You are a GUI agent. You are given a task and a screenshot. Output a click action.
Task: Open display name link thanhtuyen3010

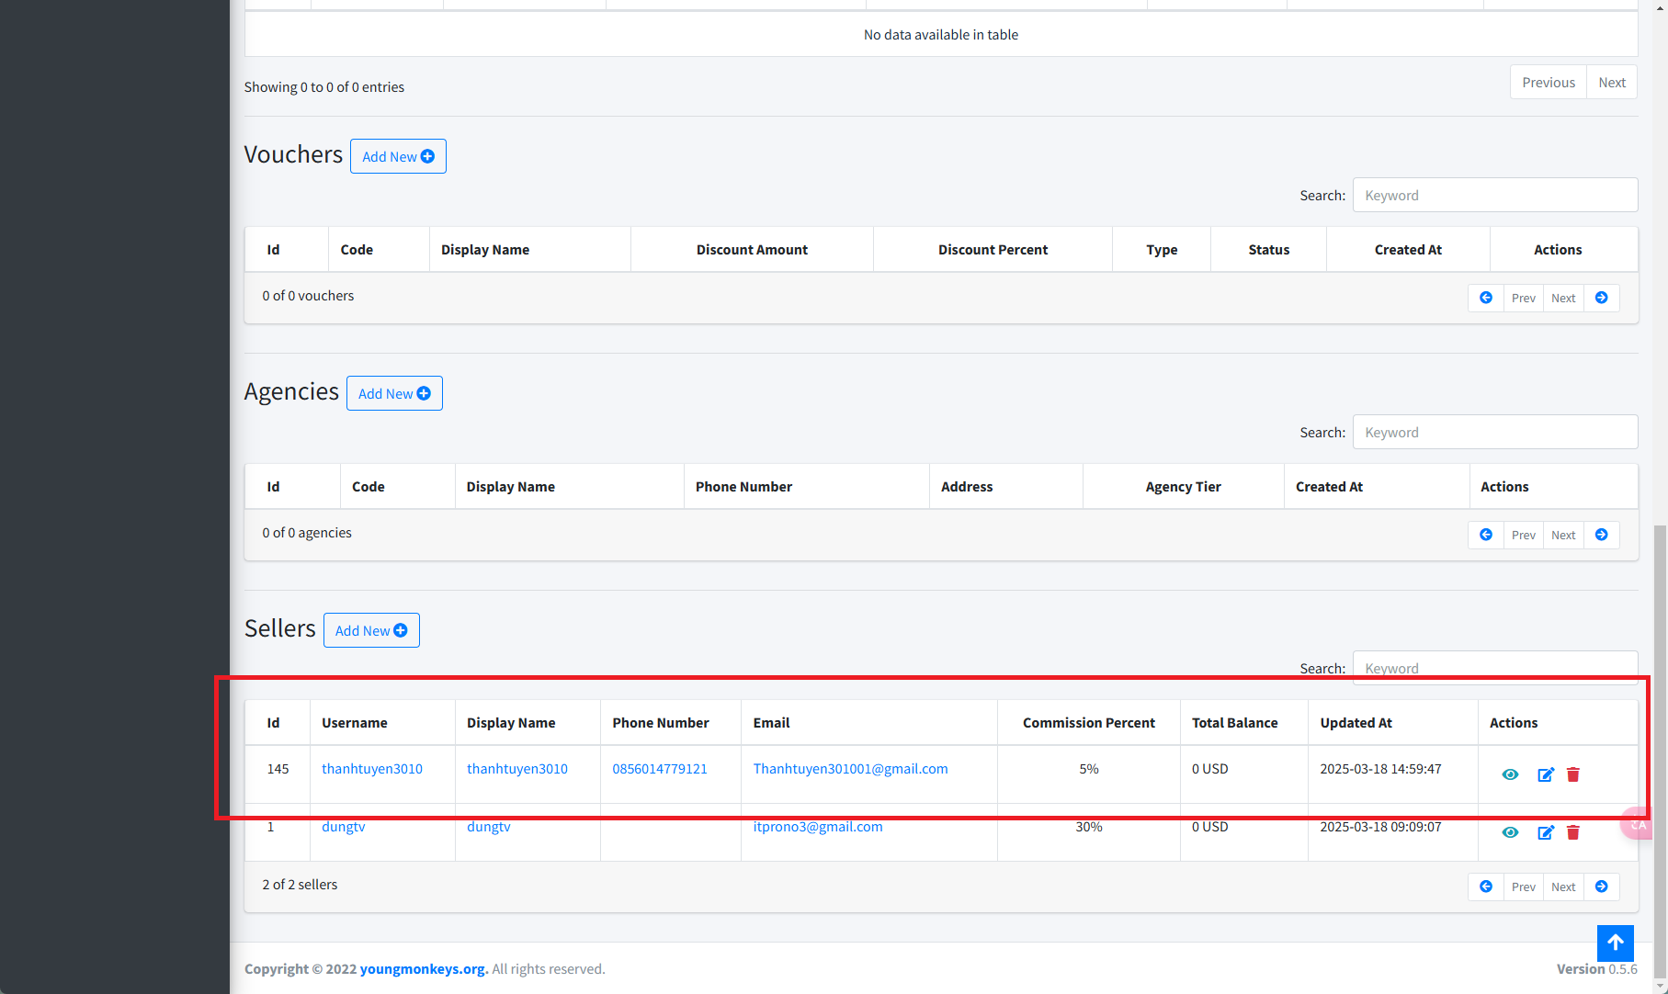coord(517,769)
